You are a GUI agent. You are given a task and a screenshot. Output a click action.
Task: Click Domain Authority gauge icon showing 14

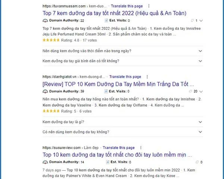click(45, 162)
